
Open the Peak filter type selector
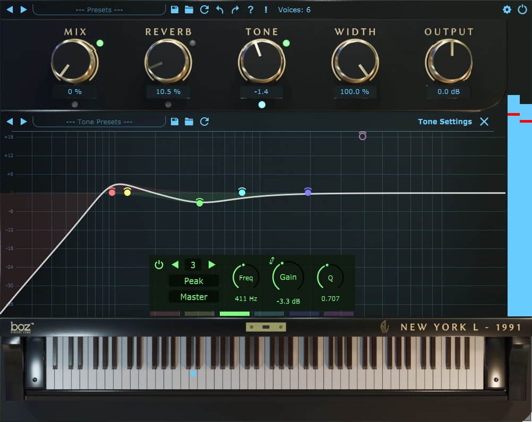[x=193, y=281]
